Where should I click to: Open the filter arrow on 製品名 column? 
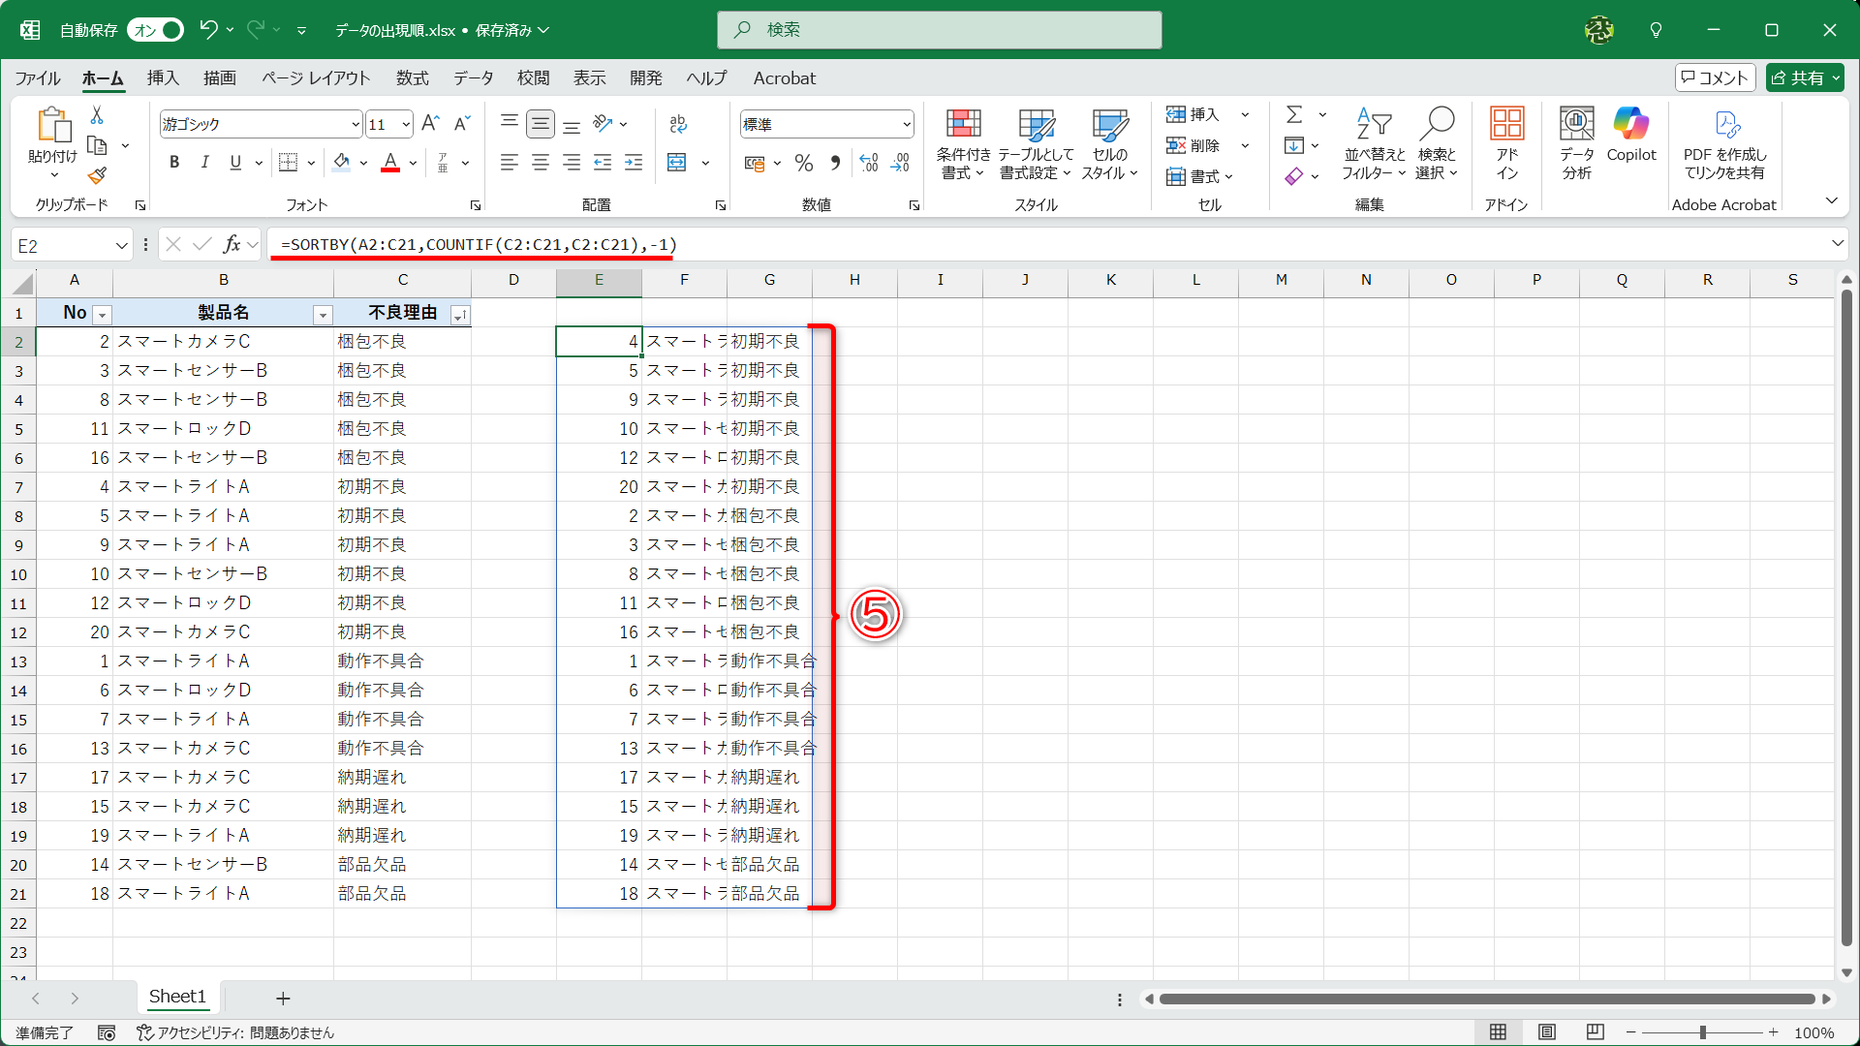click(323, 315)
